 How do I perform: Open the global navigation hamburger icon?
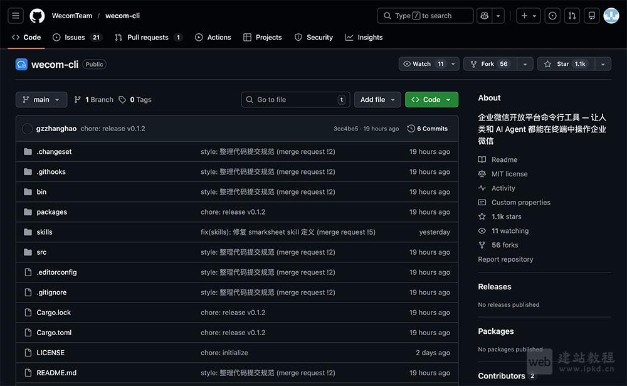[15, 15]
